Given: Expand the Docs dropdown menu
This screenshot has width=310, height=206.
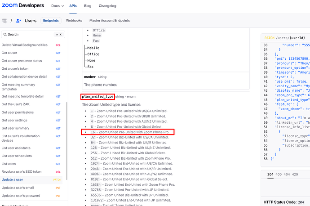Looking at the screenshot, I should click(x=58, y=6).
